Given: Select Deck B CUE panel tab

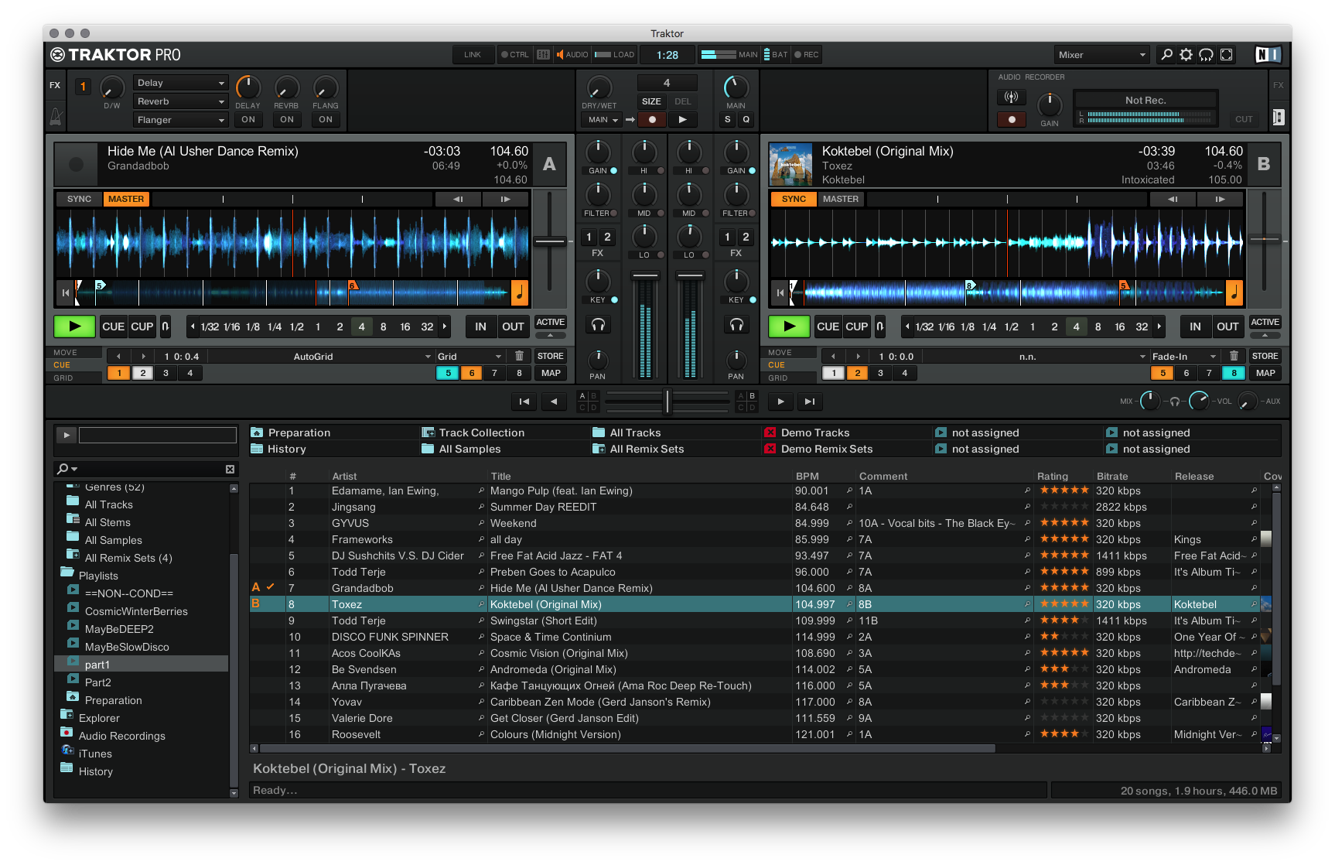Looking at the screenshot, I should 788,365.
